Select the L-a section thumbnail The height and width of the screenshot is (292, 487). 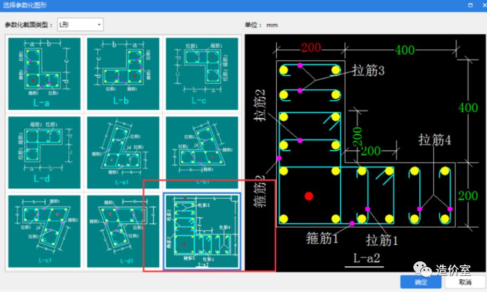[44, 74]
